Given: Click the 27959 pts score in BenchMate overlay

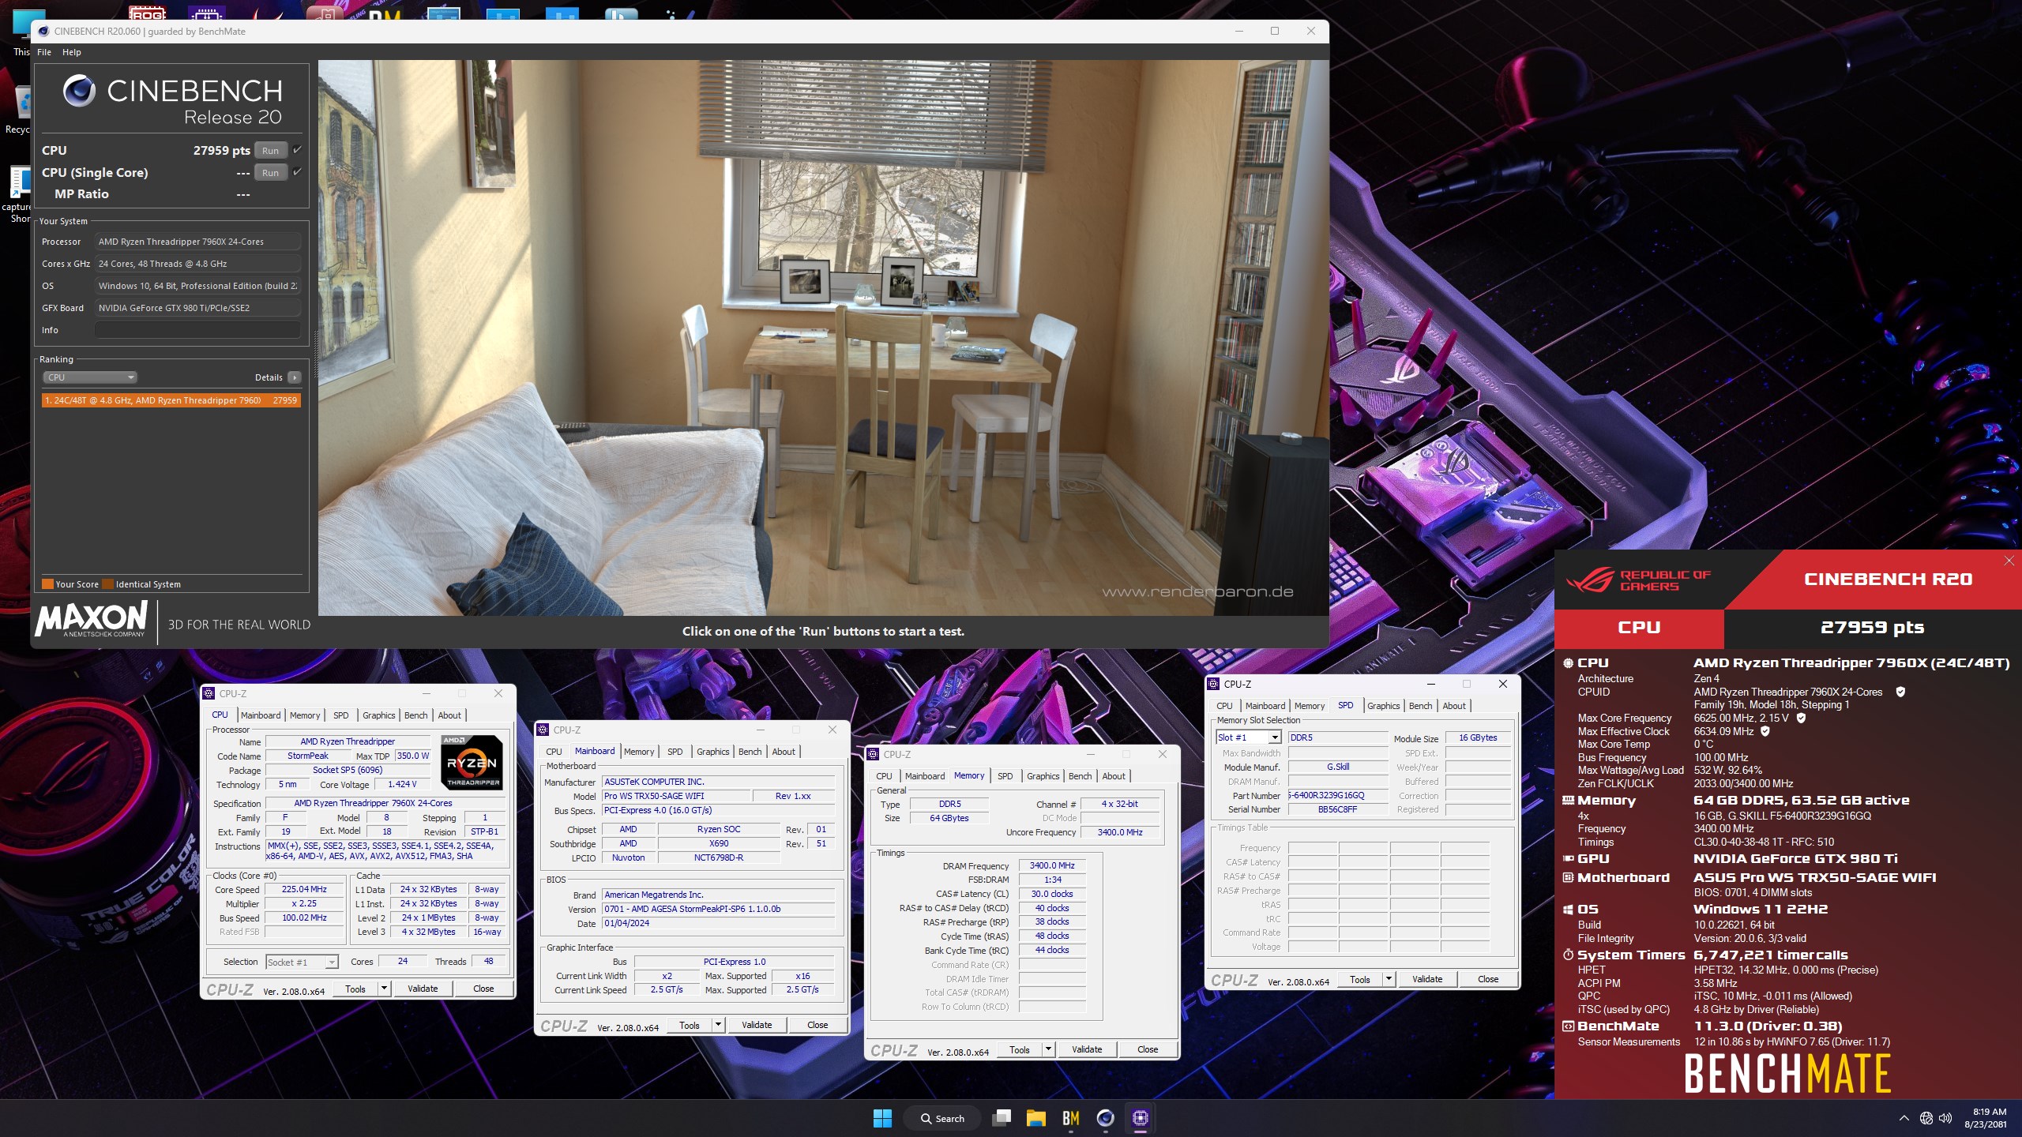Looking at the screenshot, I should point(1872,628).
